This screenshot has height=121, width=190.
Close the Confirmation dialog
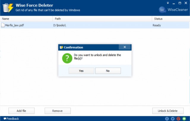pyautogui.click(x=125, y=47)
